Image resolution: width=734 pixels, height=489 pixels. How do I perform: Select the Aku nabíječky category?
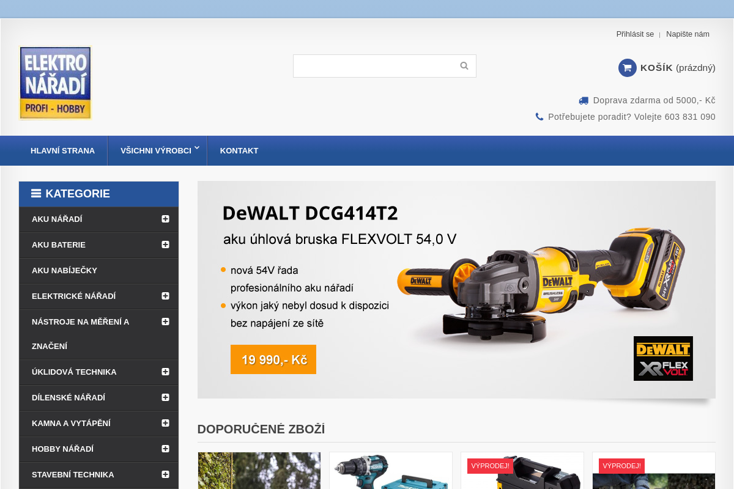(64, 270)
